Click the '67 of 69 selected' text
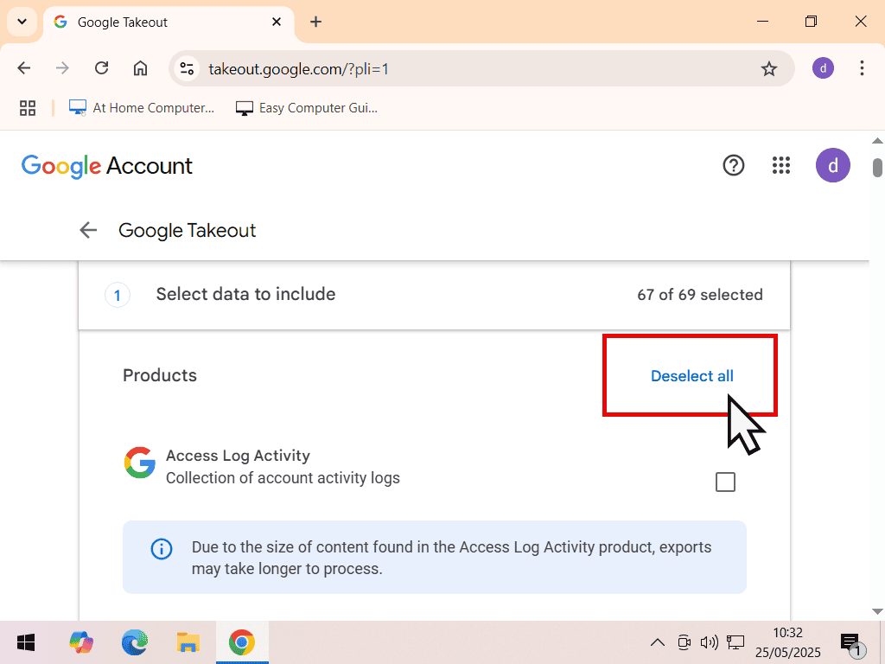The width and height of the screenshot is (885, 664). pyautogui.click(x=700, y=295)
